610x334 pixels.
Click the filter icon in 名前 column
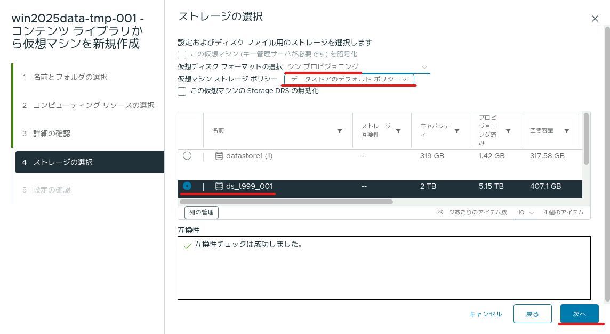pos(340,131)
